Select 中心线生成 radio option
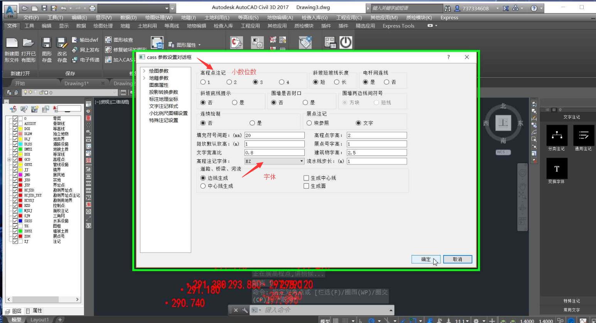Image resolution: width=596 pixels, height=323 pixels. point(203,186)
